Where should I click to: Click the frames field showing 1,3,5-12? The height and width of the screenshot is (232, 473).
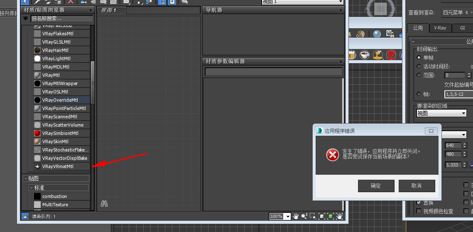458,94
